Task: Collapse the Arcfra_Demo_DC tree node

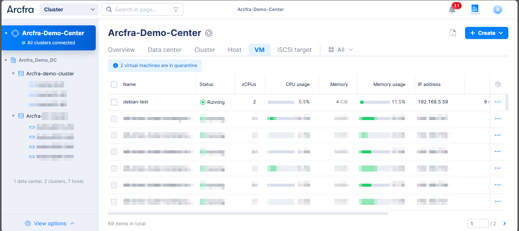Action: click(x=6, y=60)
